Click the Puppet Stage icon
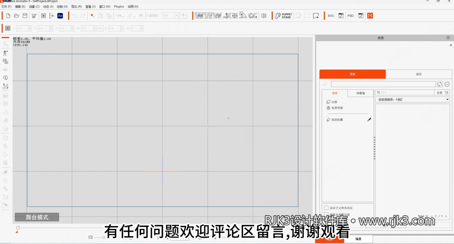454x244 pixels. [283, 16]
